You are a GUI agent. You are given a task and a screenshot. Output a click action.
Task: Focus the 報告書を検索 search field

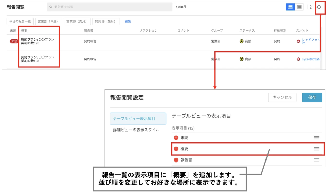[x=109, y=7]
